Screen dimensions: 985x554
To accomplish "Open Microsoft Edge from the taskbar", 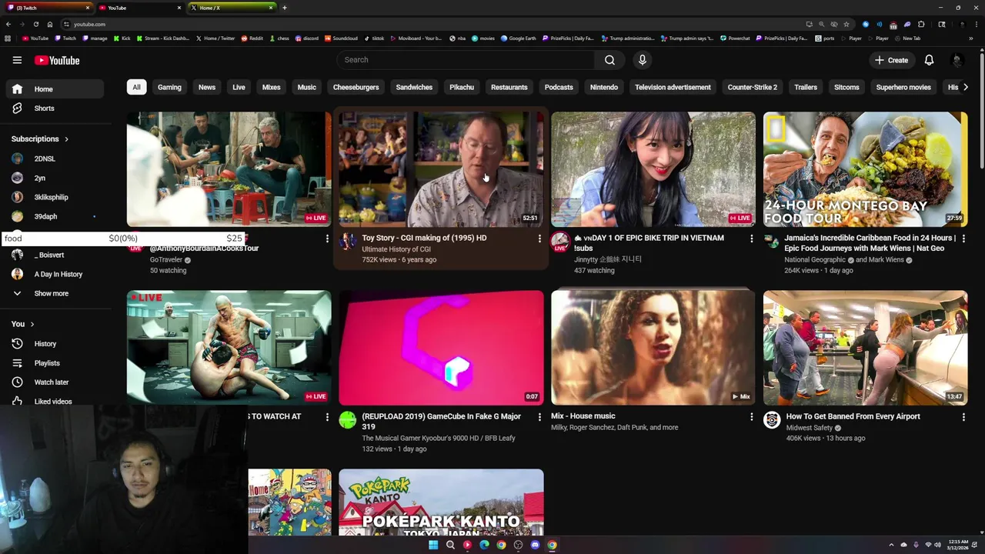I will (484, 545).
